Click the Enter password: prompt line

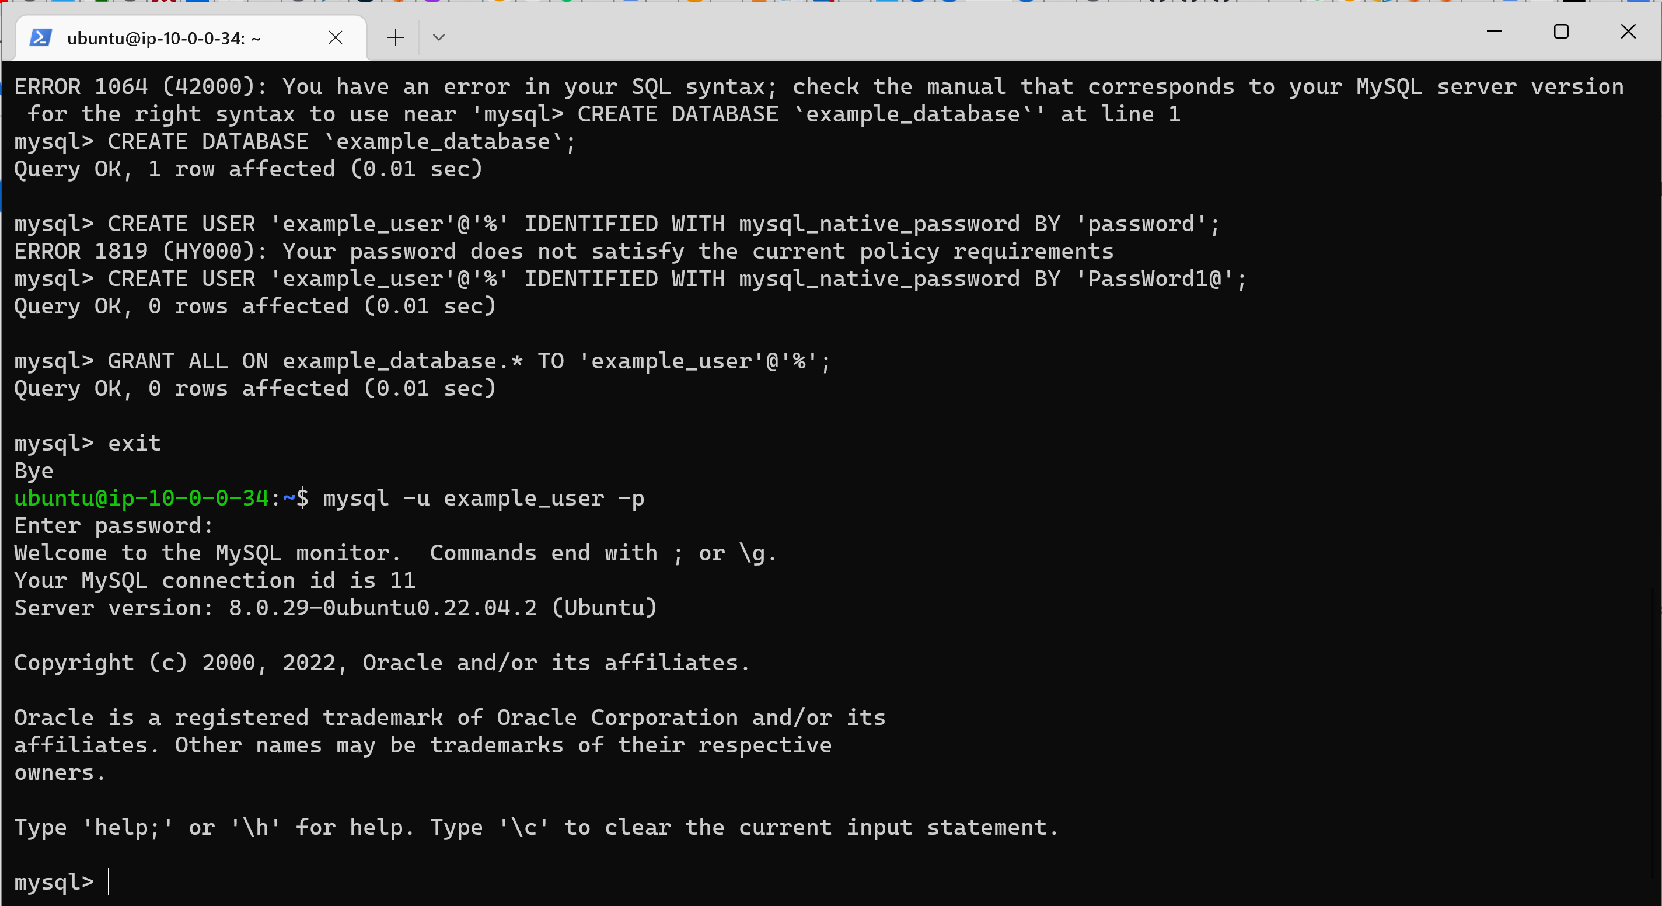(113, 525)
